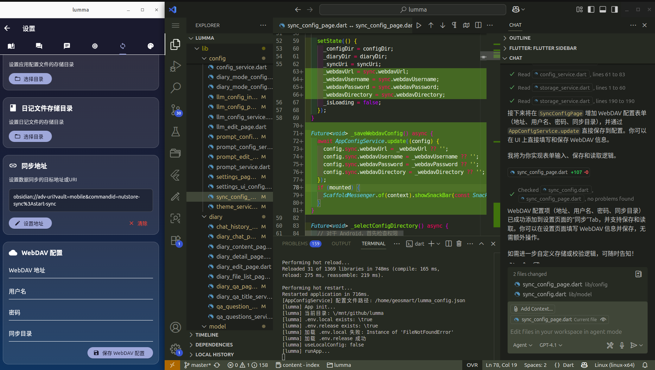The image size is (655, 370).
Task: Click the Add Context button in chat
Action: click(533, 309)
